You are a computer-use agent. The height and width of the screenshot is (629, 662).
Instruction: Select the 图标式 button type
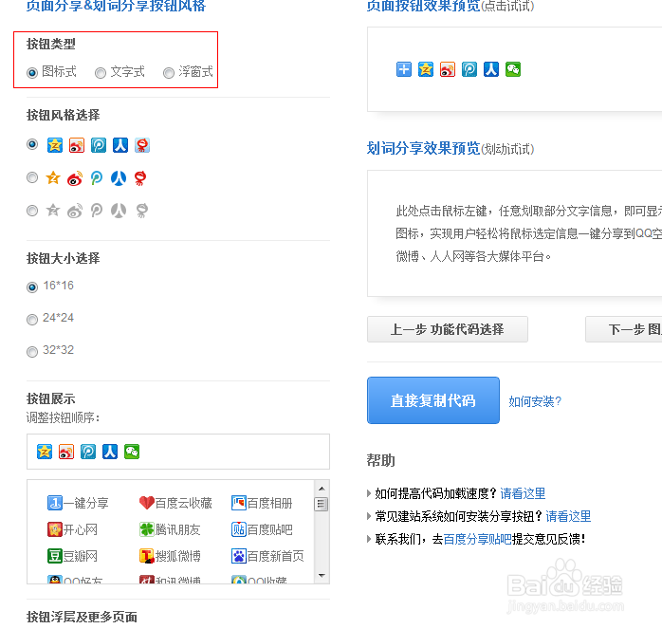click(32, 73)
